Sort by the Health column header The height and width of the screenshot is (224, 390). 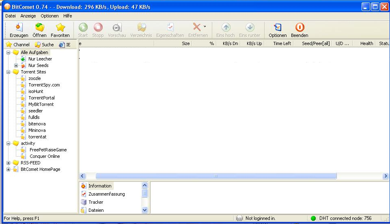363,43
